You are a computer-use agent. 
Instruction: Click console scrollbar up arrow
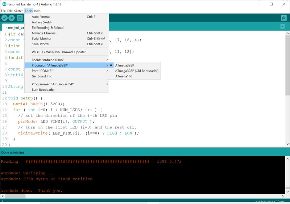click(x=287, y=158)
